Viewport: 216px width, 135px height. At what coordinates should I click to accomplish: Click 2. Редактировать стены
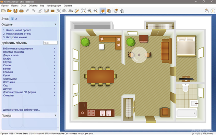click(17, 34)
